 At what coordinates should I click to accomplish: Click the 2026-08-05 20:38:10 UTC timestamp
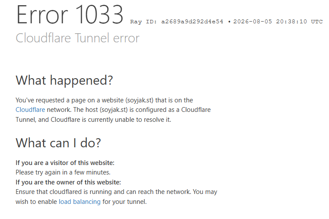point(278,22)
